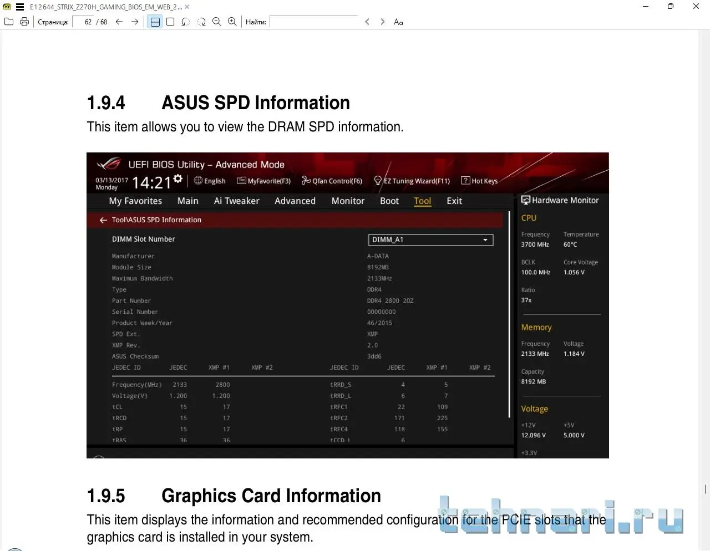
Task: Click the '8192MB' module size value
Action: [378, 267]
